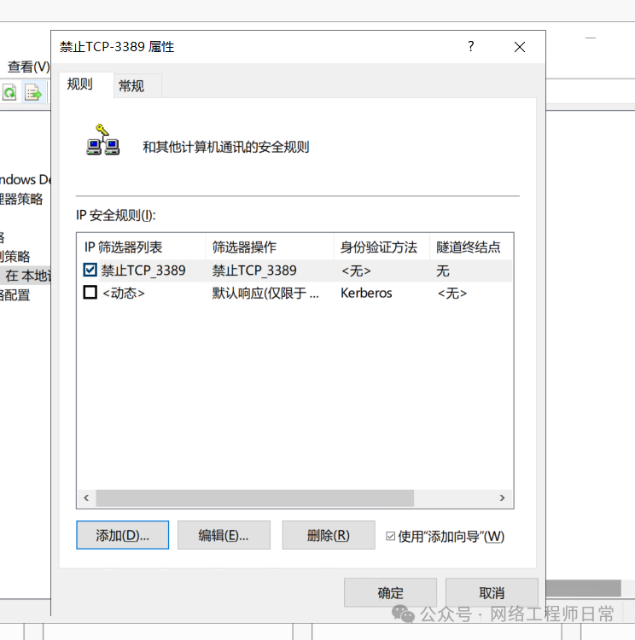Image resolution: width=635 pixels, height=640 pixels.
Task: Click <无> authentication cell of 禁止TCP_3389 row
Action: point(356,271)
